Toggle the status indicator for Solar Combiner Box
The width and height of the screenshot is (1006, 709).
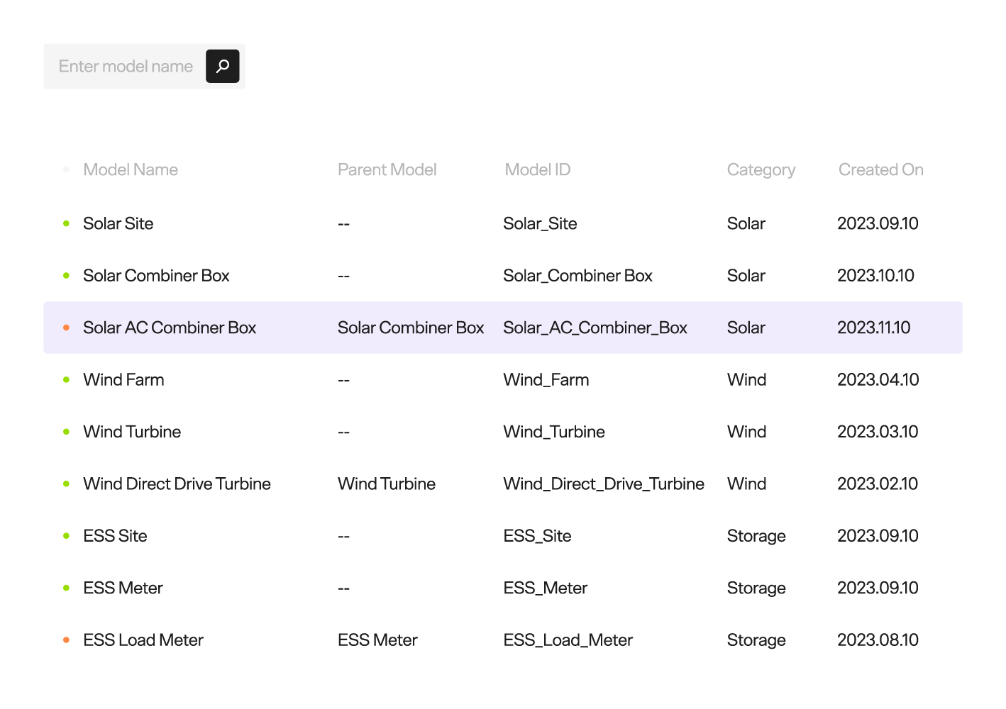click(x=66, y=275)
